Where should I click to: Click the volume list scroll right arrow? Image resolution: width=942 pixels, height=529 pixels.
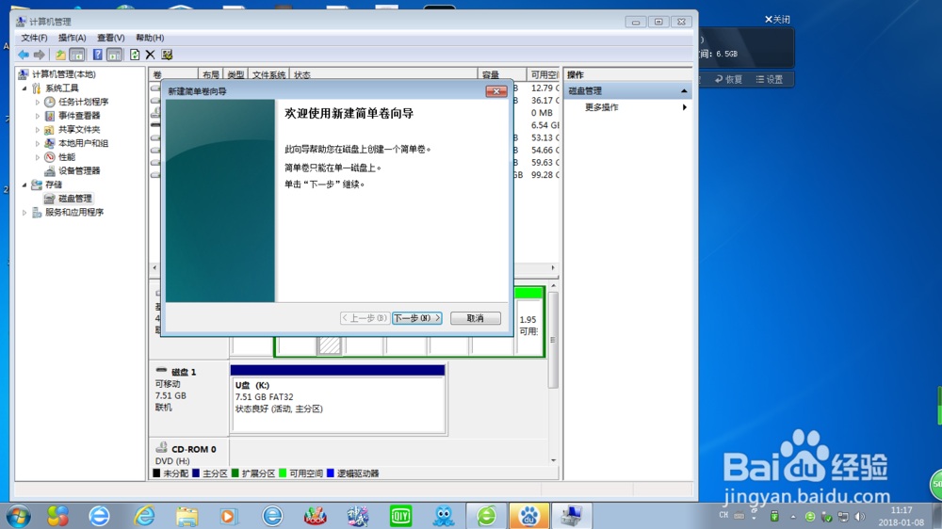(x=553, y=268)
